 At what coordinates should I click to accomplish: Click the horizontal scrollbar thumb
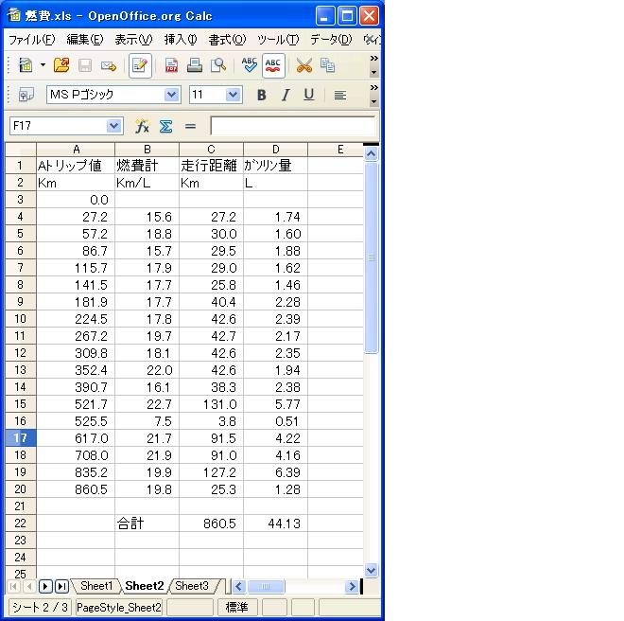266,586
